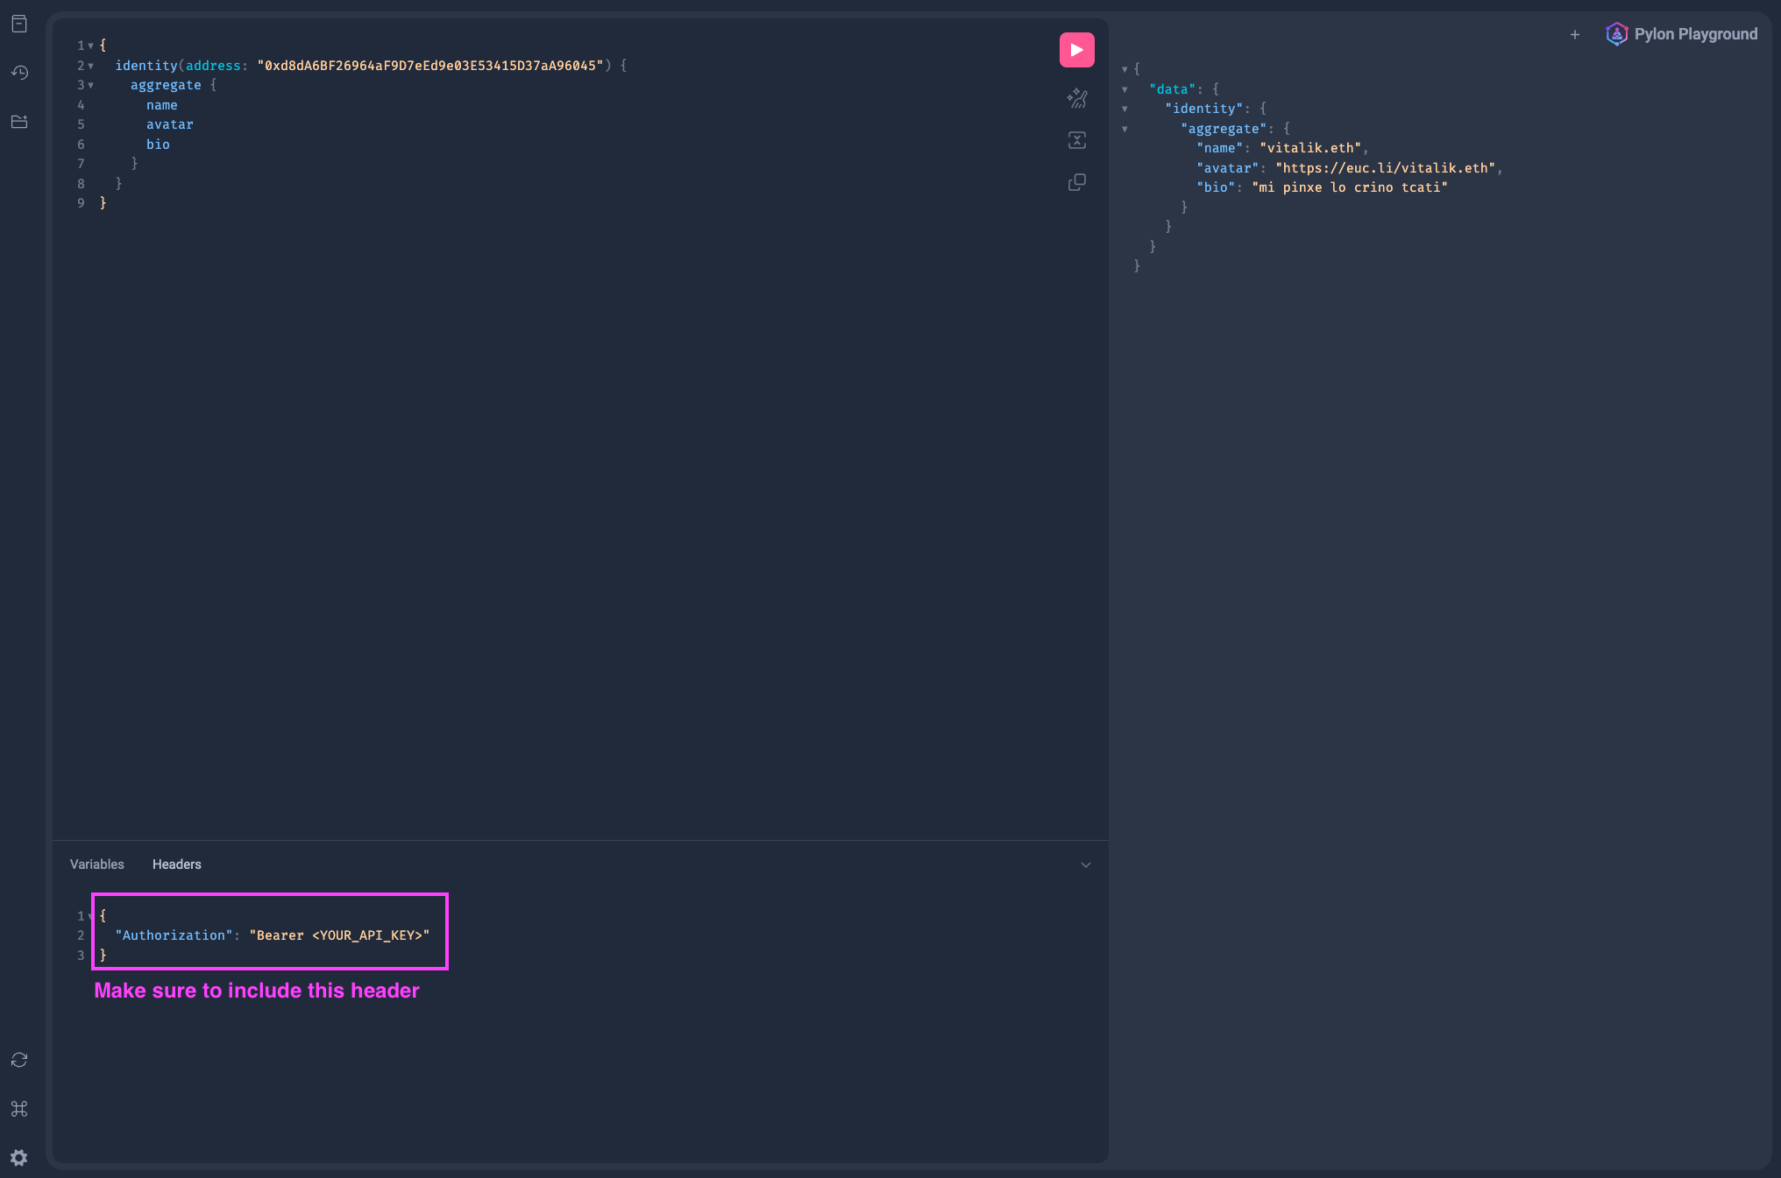Click the Bearer API key header value
The height and width of the screenshot is (1178, 1781).
click(340, 935)
